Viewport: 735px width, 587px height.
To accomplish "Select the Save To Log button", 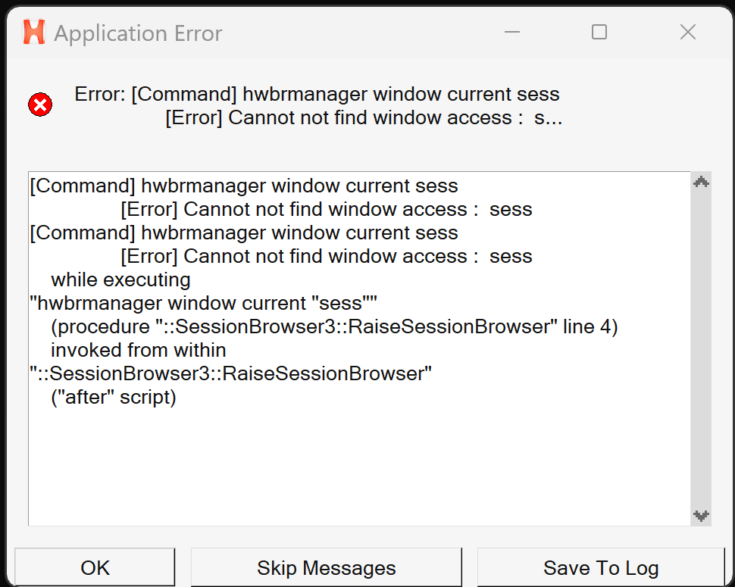I will [x=601, y=567].
